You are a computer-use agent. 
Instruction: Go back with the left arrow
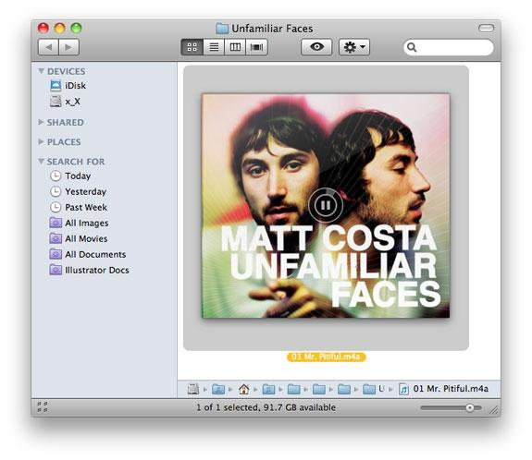point(48,47)
